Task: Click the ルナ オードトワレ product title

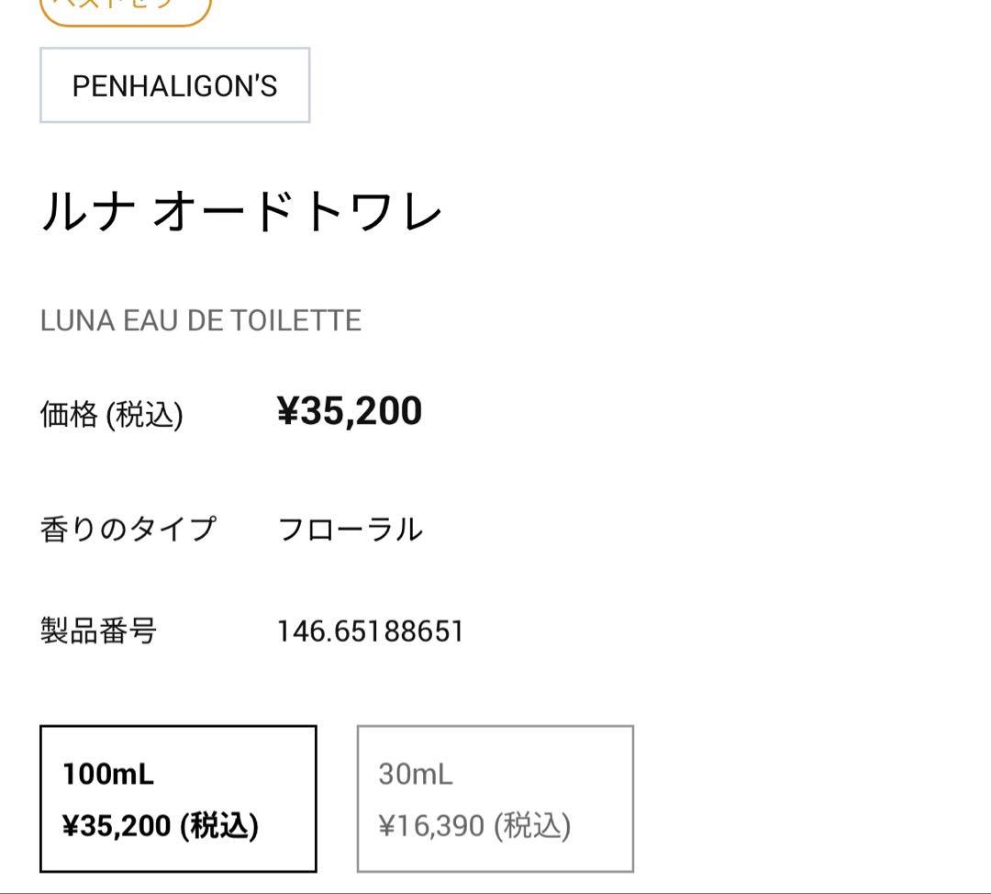Action: coord(241,210)
